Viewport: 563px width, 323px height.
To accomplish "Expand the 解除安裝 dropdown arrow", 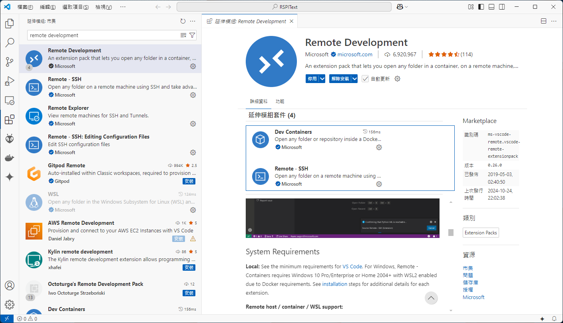I will point(354,79).
